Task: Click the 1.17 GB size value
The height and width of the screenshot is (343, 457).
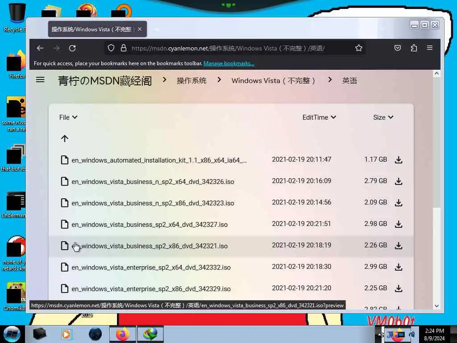Action: pos(375,159)
